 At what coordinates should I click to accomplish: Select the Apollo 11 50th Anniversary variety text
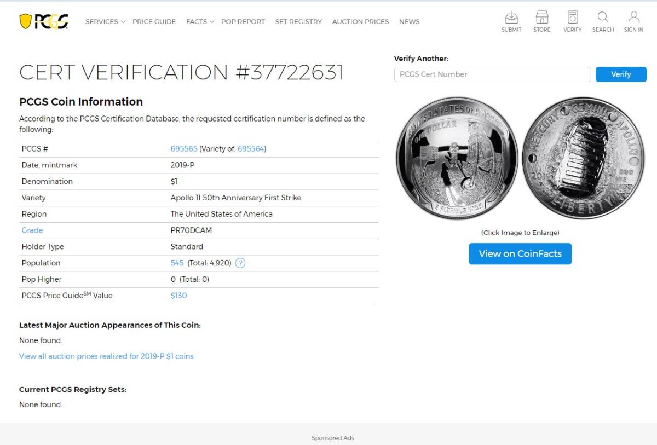236,198
